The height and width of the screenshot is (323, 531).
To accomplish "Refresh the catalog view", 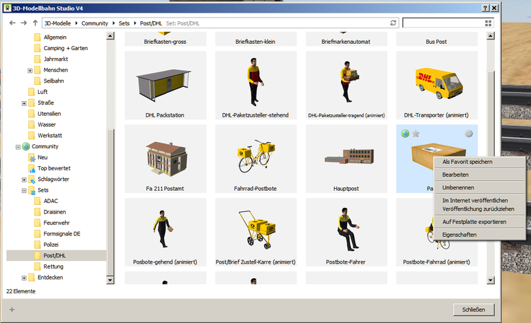I will 393,23.
